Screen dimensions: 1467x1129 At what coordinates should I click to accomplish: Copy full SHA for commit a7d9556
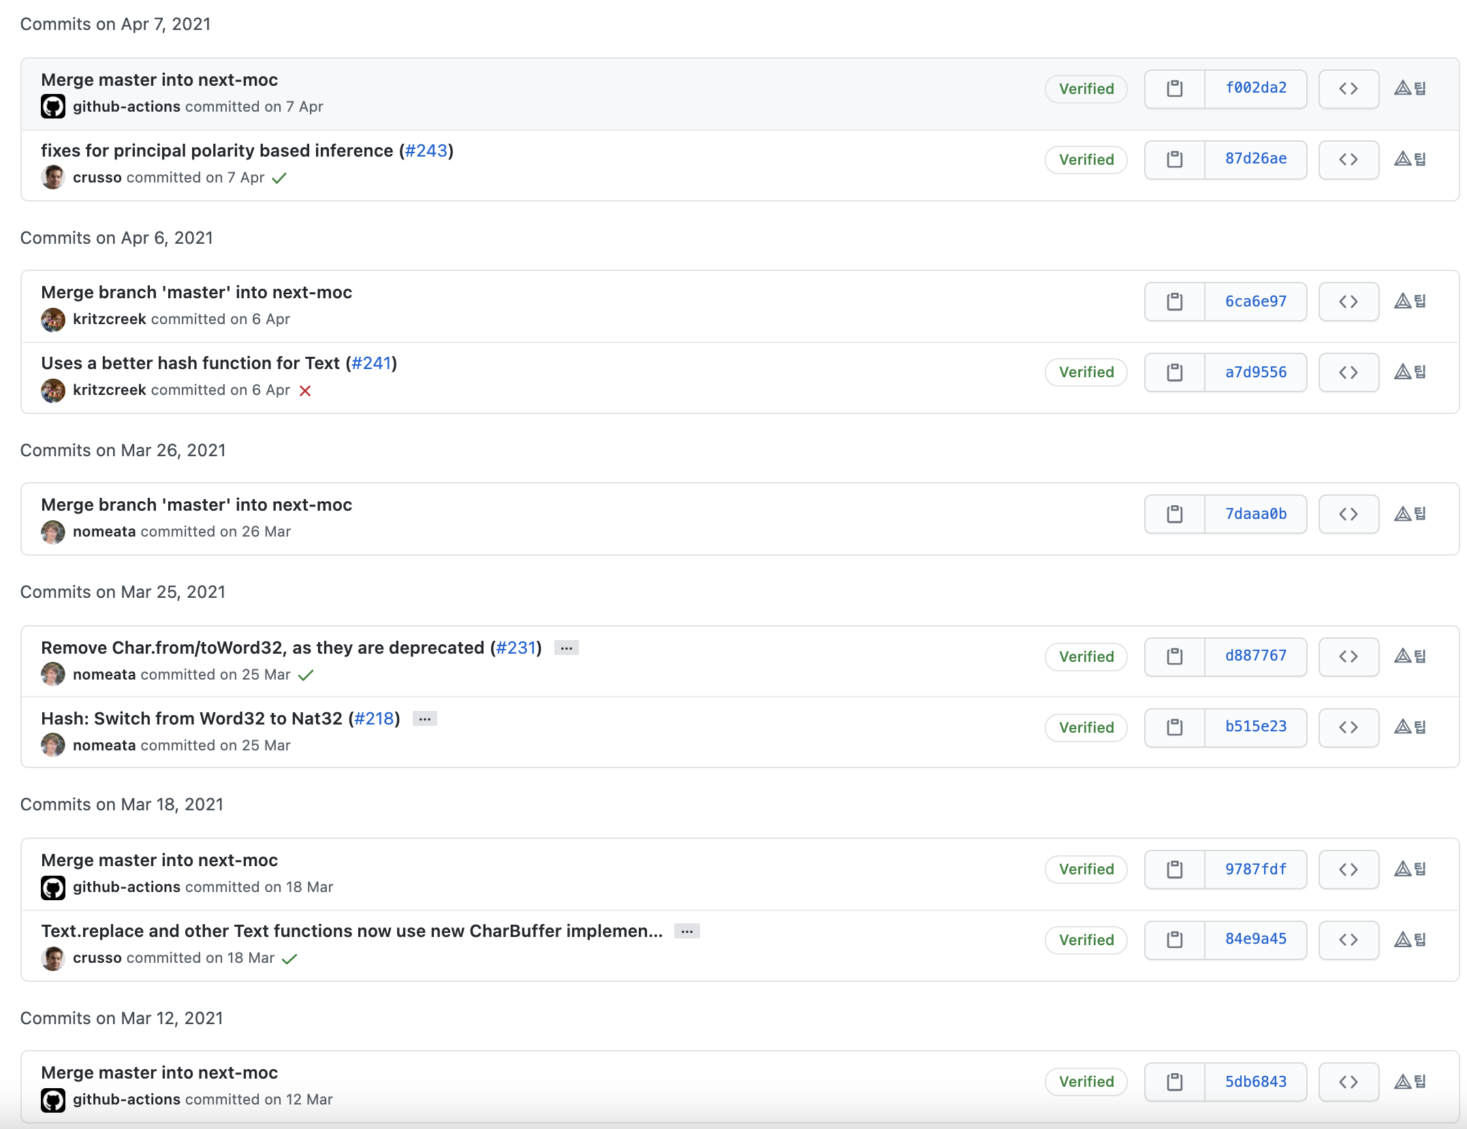[x=1174, y=372]
